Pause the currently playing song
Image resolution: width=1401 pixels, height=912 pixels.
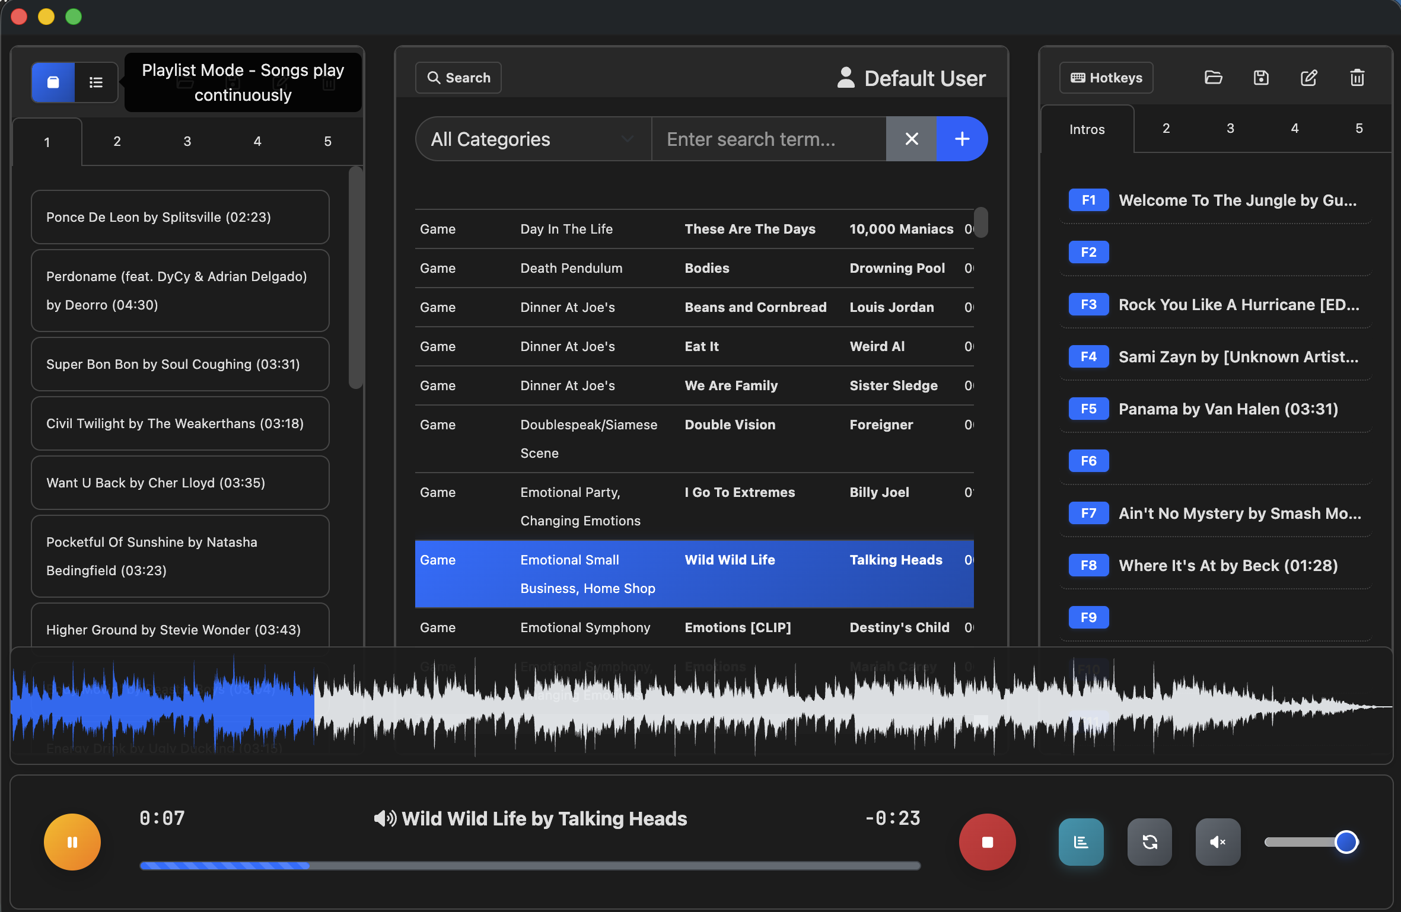click(72, 841)
